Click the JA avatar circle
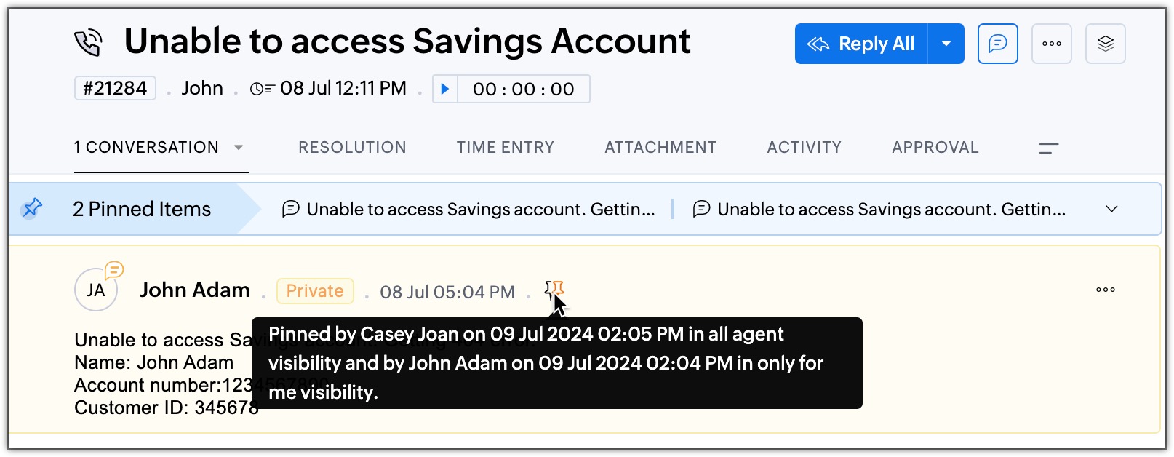Image resolution: width=1174 pixels, height=457 pixels. [96, 290]
